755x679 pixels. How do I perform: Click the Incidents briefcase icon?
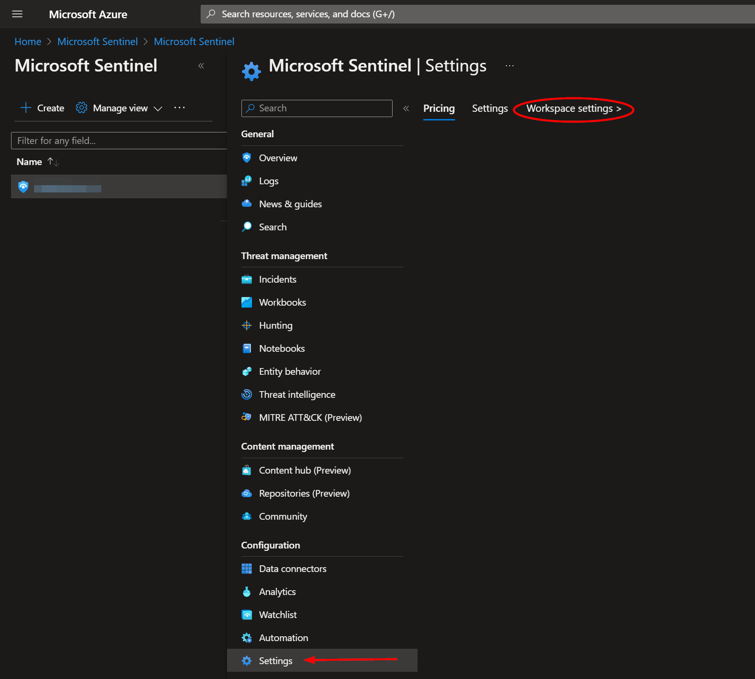tap(247, 279)
